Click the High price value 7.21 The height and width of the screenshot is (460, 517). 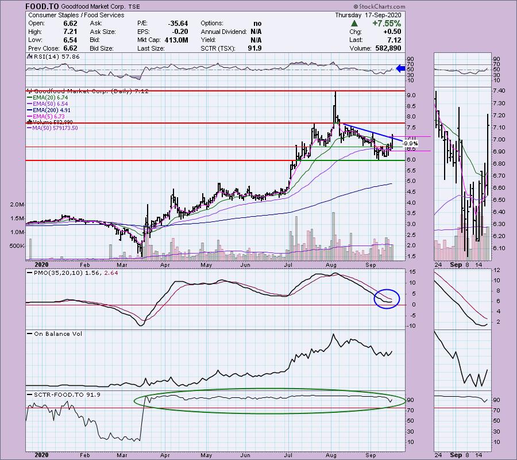[70, 32]
